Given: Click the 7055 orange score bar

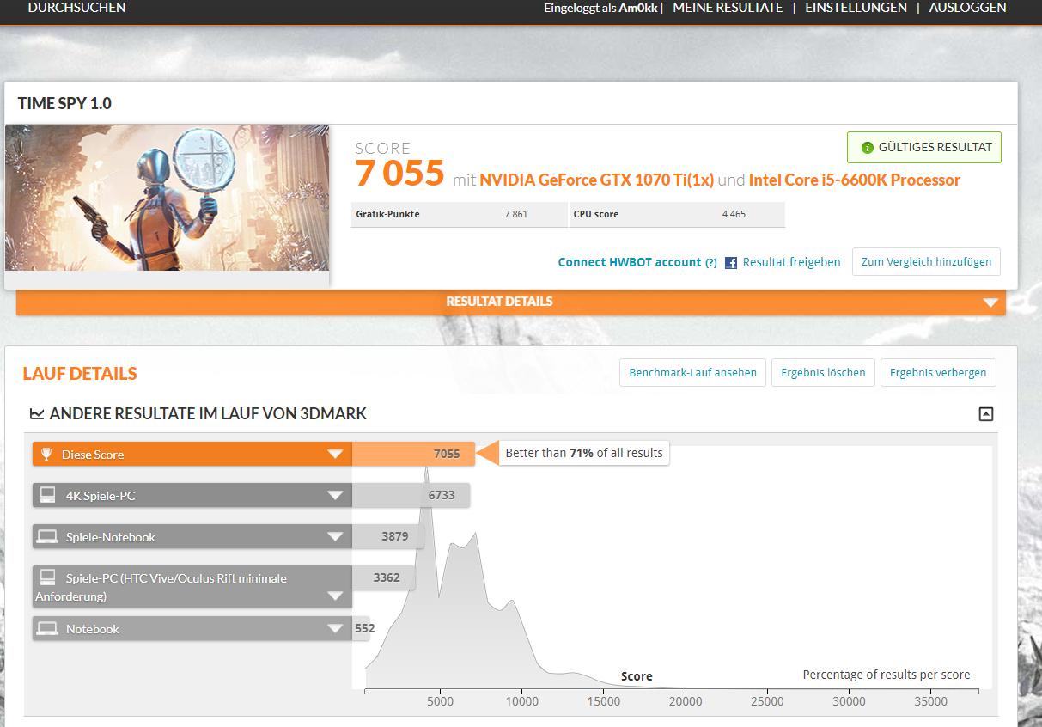Looking at the screenshot, I should 413,454.
